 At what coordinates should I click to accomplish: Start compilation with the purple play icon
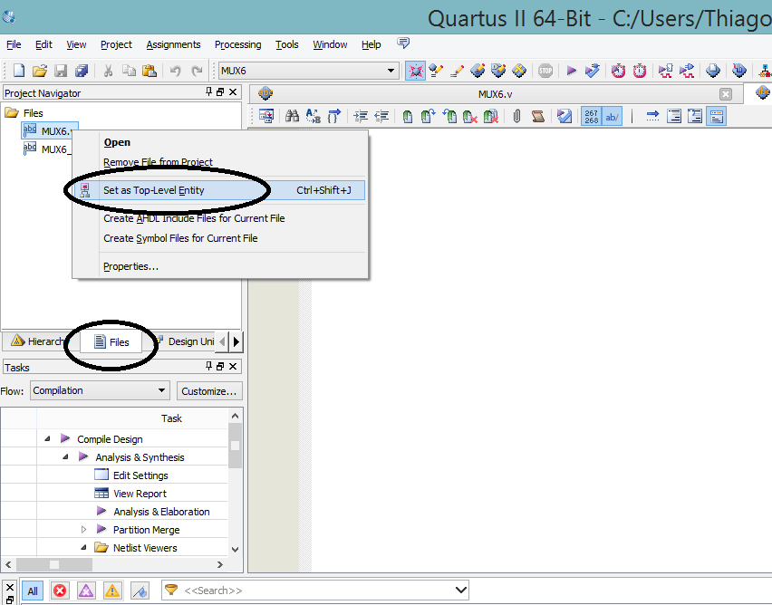coord(571,71)
